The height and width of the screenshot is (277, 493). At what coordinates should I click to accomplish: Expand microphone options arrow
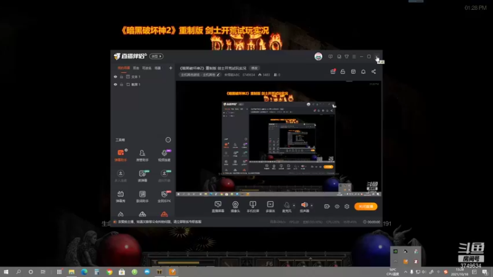(294, 206)
